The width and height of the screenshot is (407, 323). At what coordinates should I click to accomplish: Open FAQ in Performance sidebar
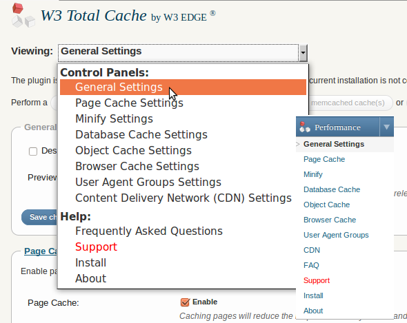[x=311, y=265]
